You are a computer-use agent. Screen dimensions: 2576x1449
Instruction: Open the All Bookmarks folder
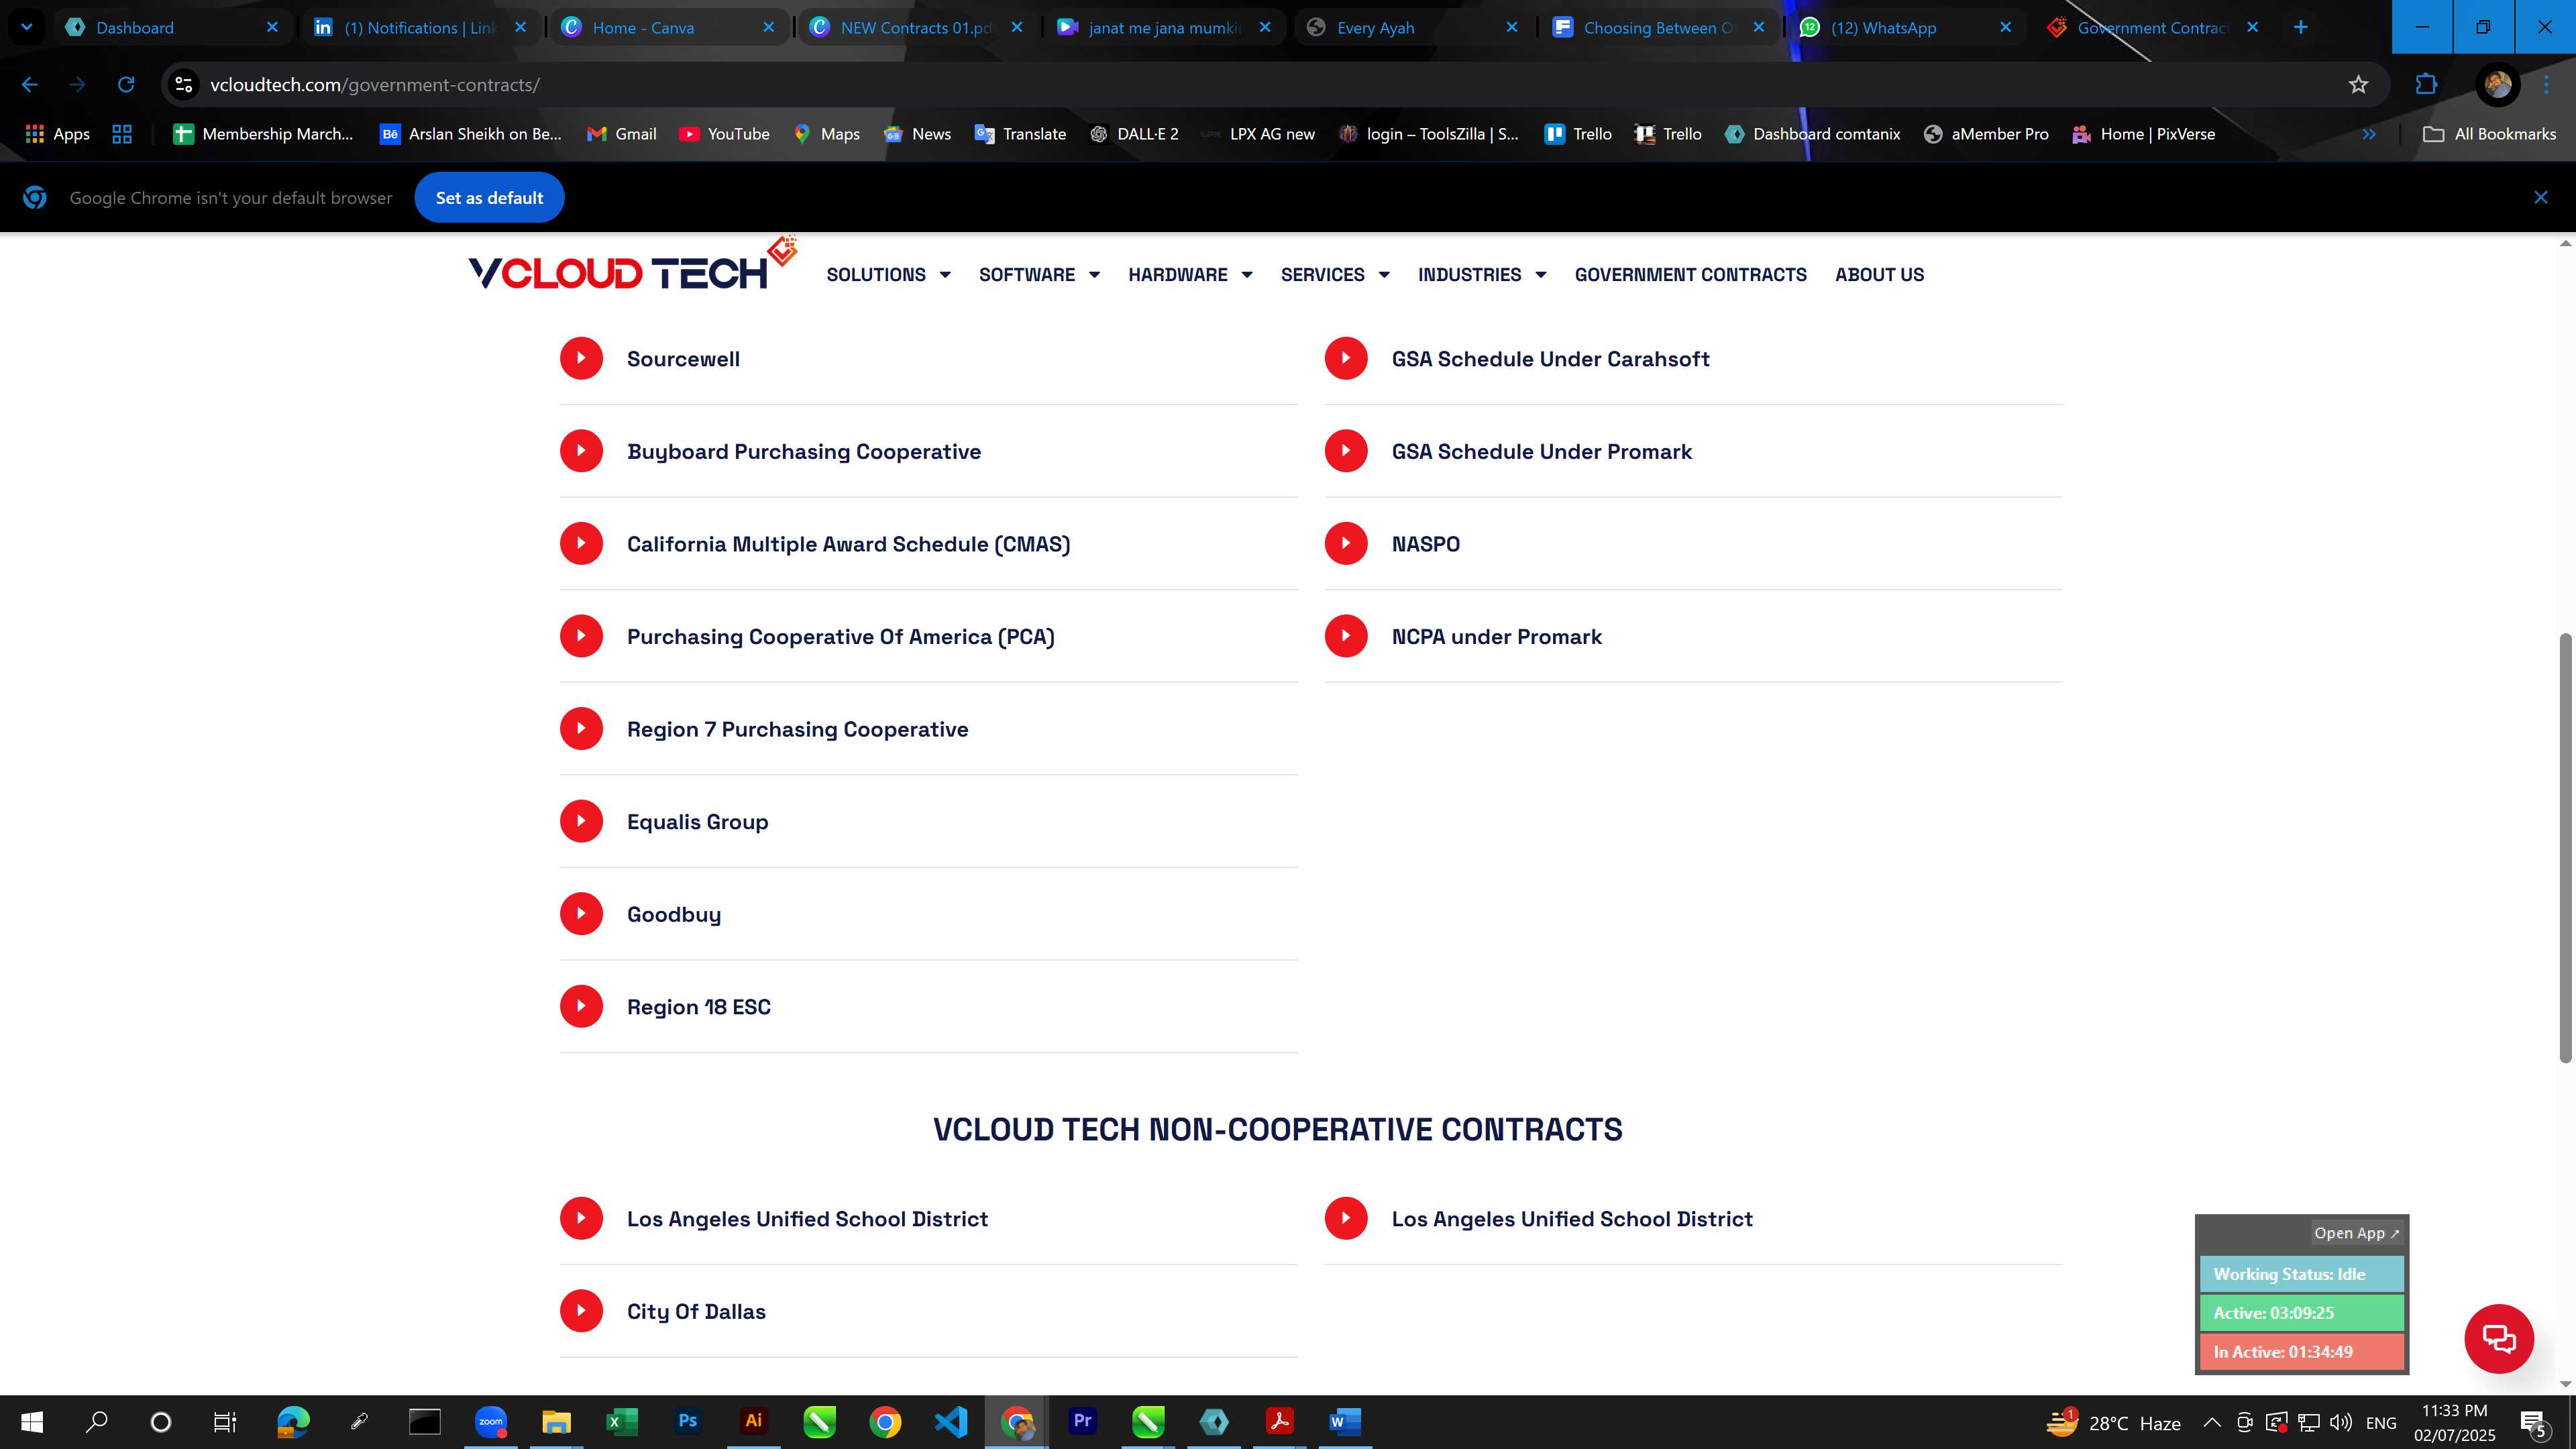point(2490,134)
